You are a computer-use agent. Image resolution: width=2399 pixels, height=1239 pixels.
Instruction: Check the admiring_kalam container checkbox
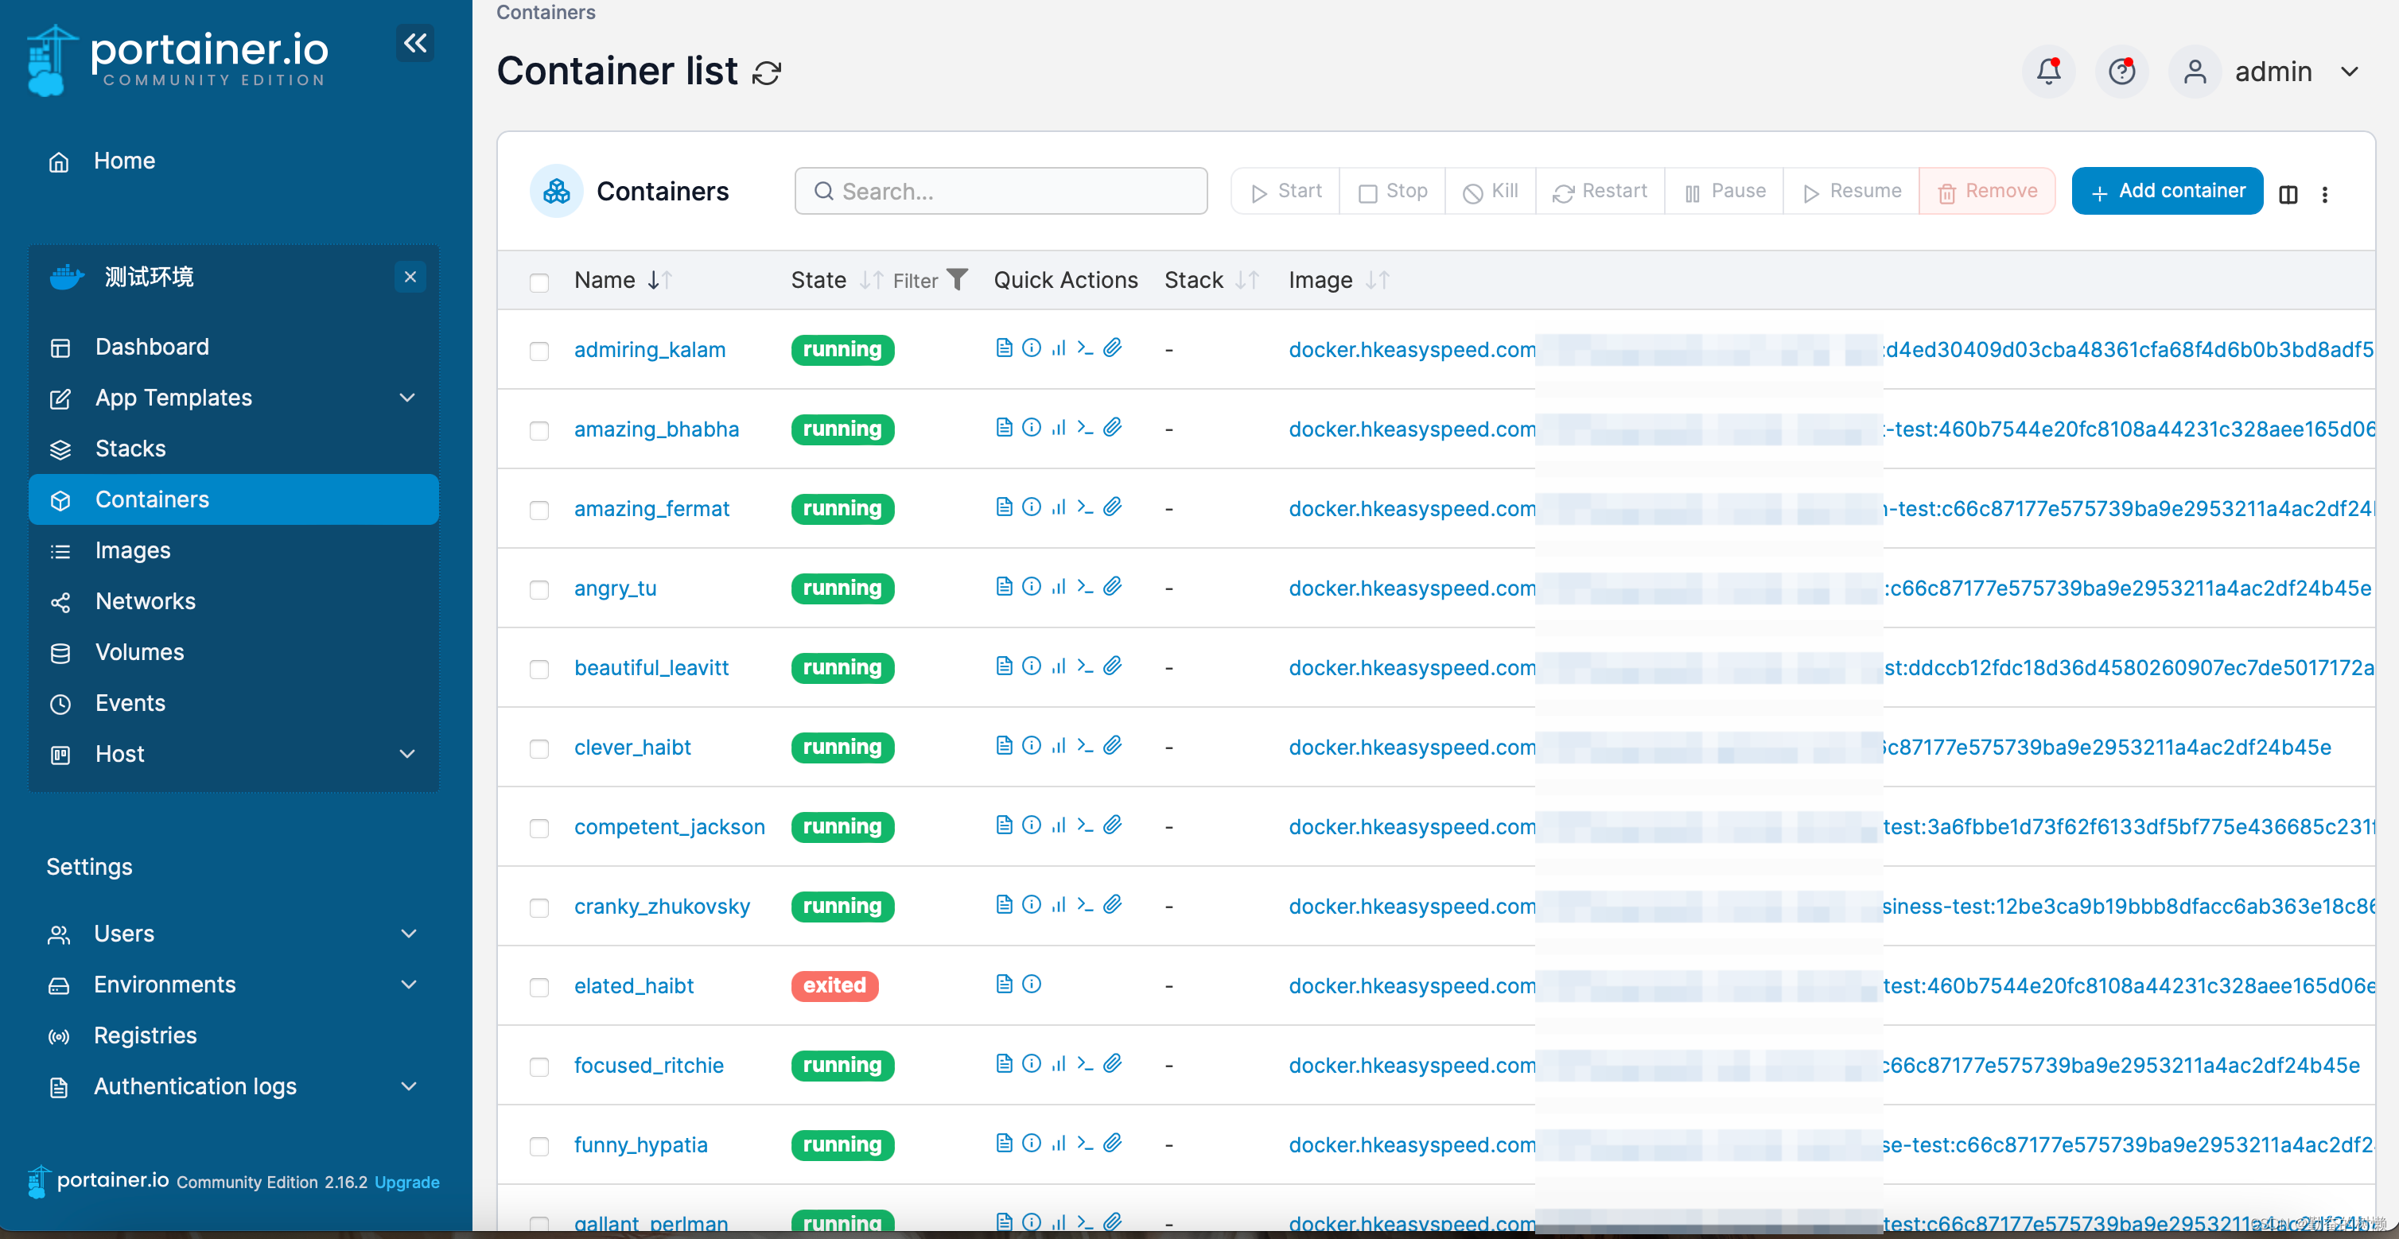[x=539, y=351]
